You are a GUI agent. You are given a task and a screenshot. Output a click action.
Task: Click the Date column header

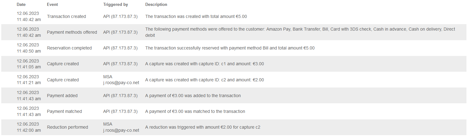[21, 5]
